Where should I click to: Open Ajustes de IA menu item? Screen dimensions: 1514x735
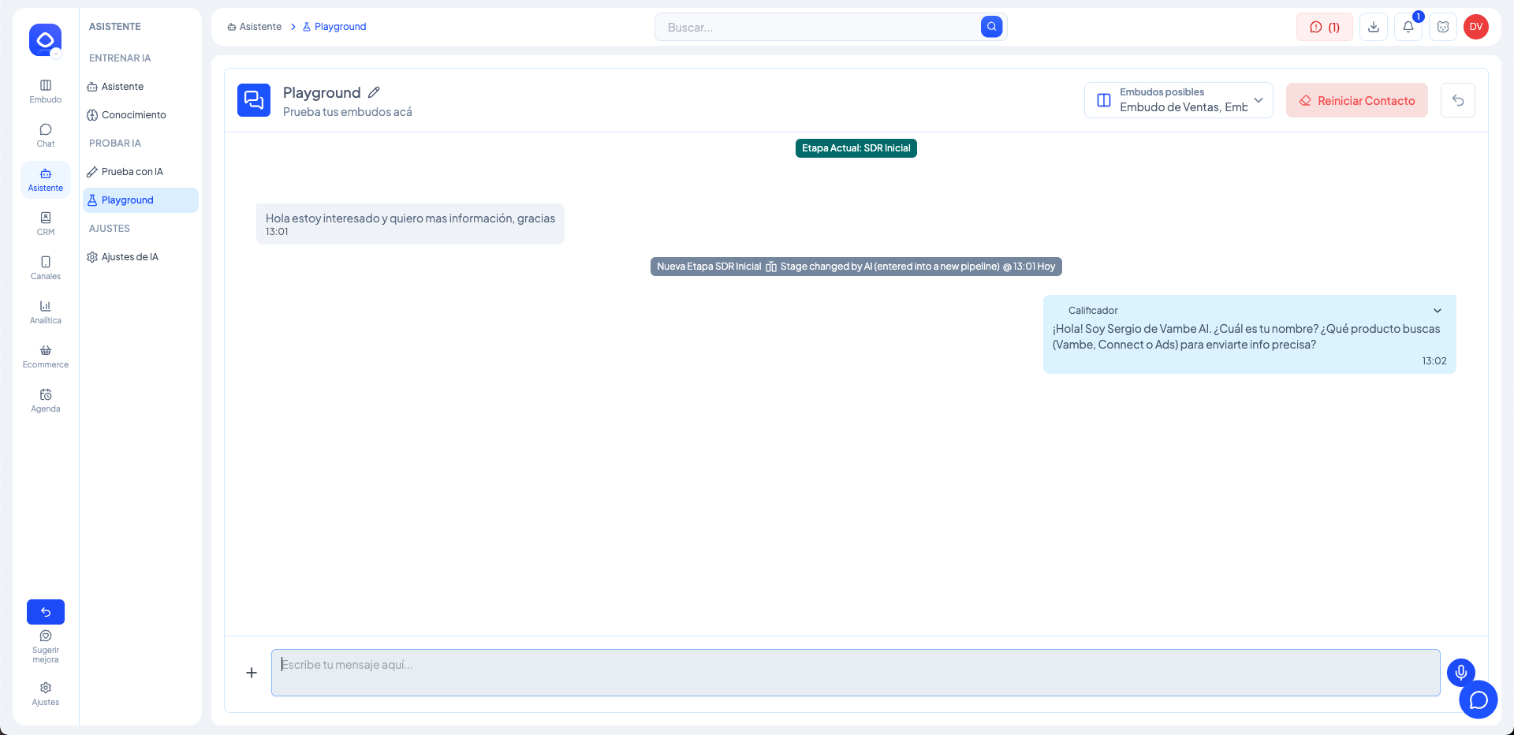129,257
